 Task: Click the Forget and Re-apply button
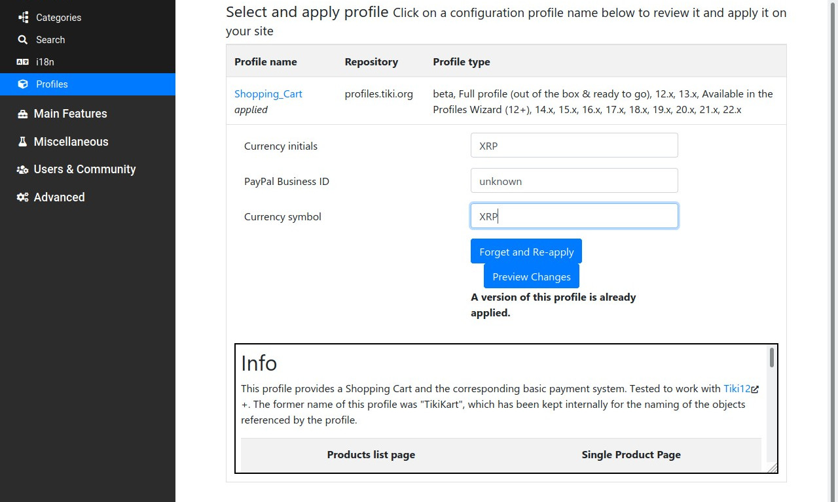point(526,252)
